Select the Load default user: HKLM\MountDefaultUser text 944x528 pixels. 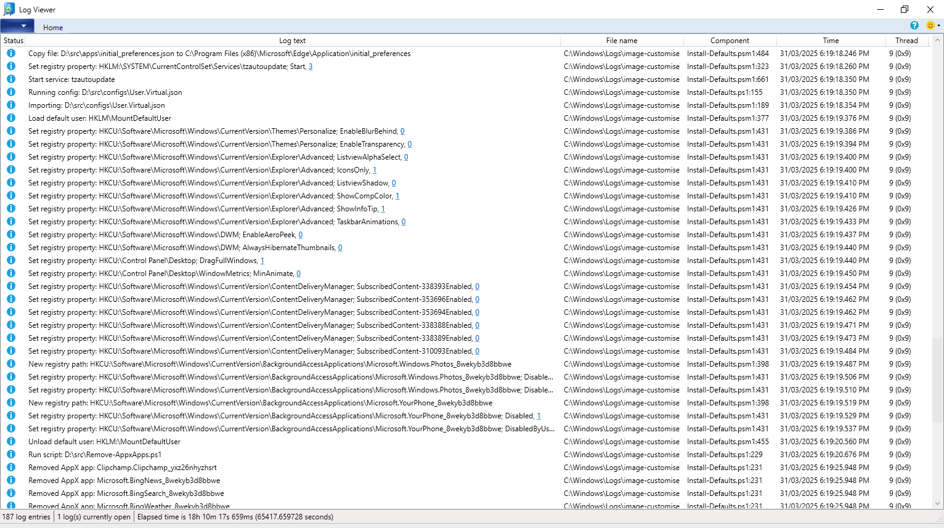click(100, 118)
